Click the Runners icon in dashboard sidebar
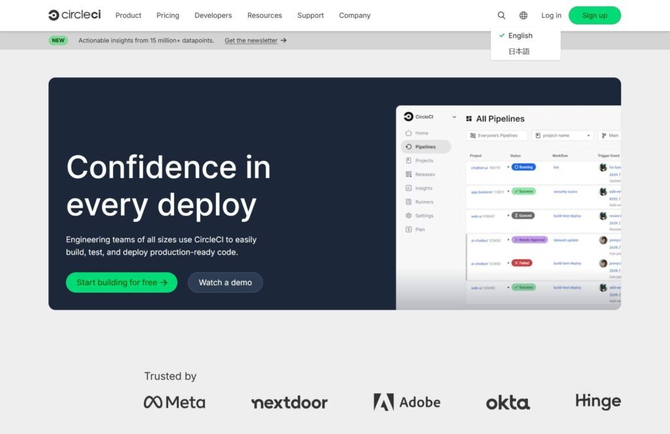670x434 pixels. (x=408, y=202)
